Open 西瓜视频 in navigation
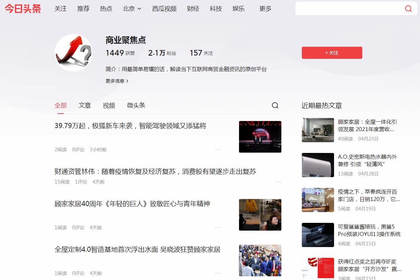Viewport: 420px width, 280px height. pos(164,9)
